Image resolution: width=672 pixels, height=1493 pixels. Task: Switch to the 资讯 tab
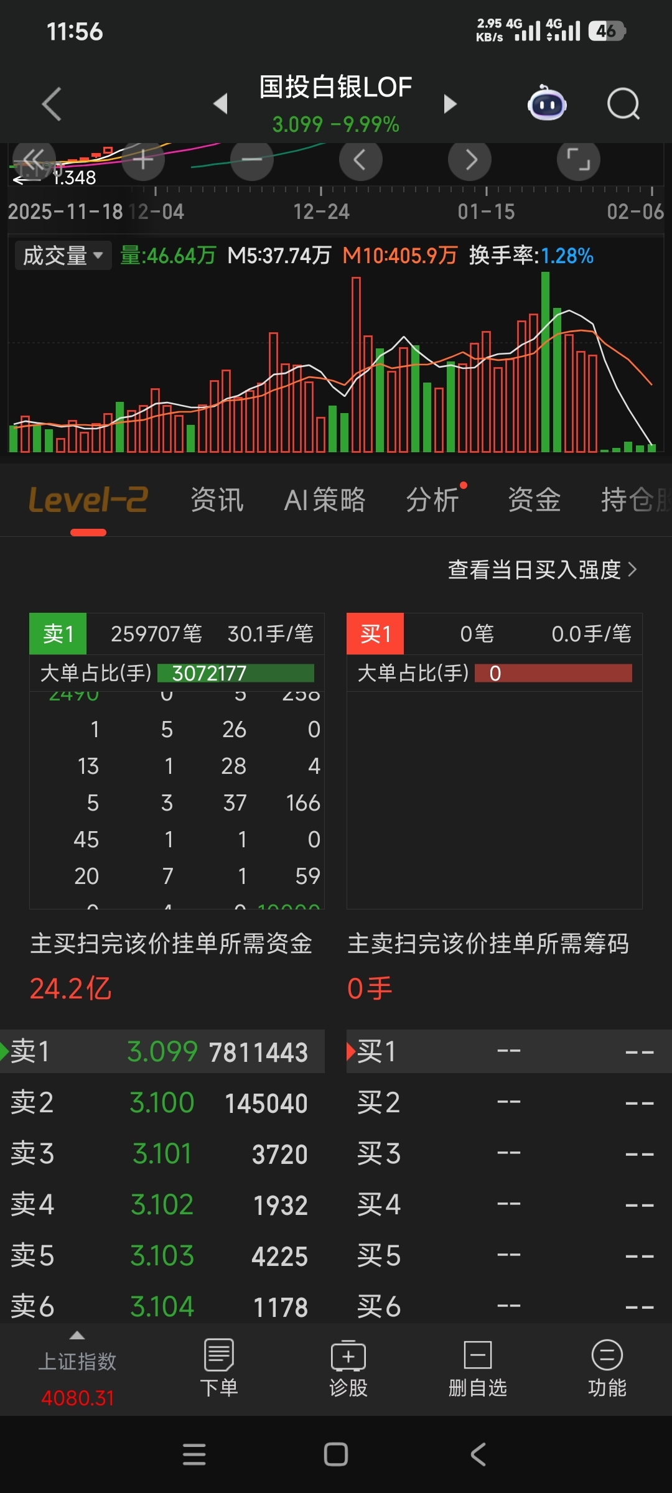217,500
